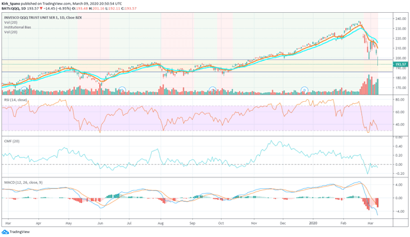The height and width of the screenshot is (237, 410).
Task: Click the H:201.16 high value in header
Action: (97, 8)
